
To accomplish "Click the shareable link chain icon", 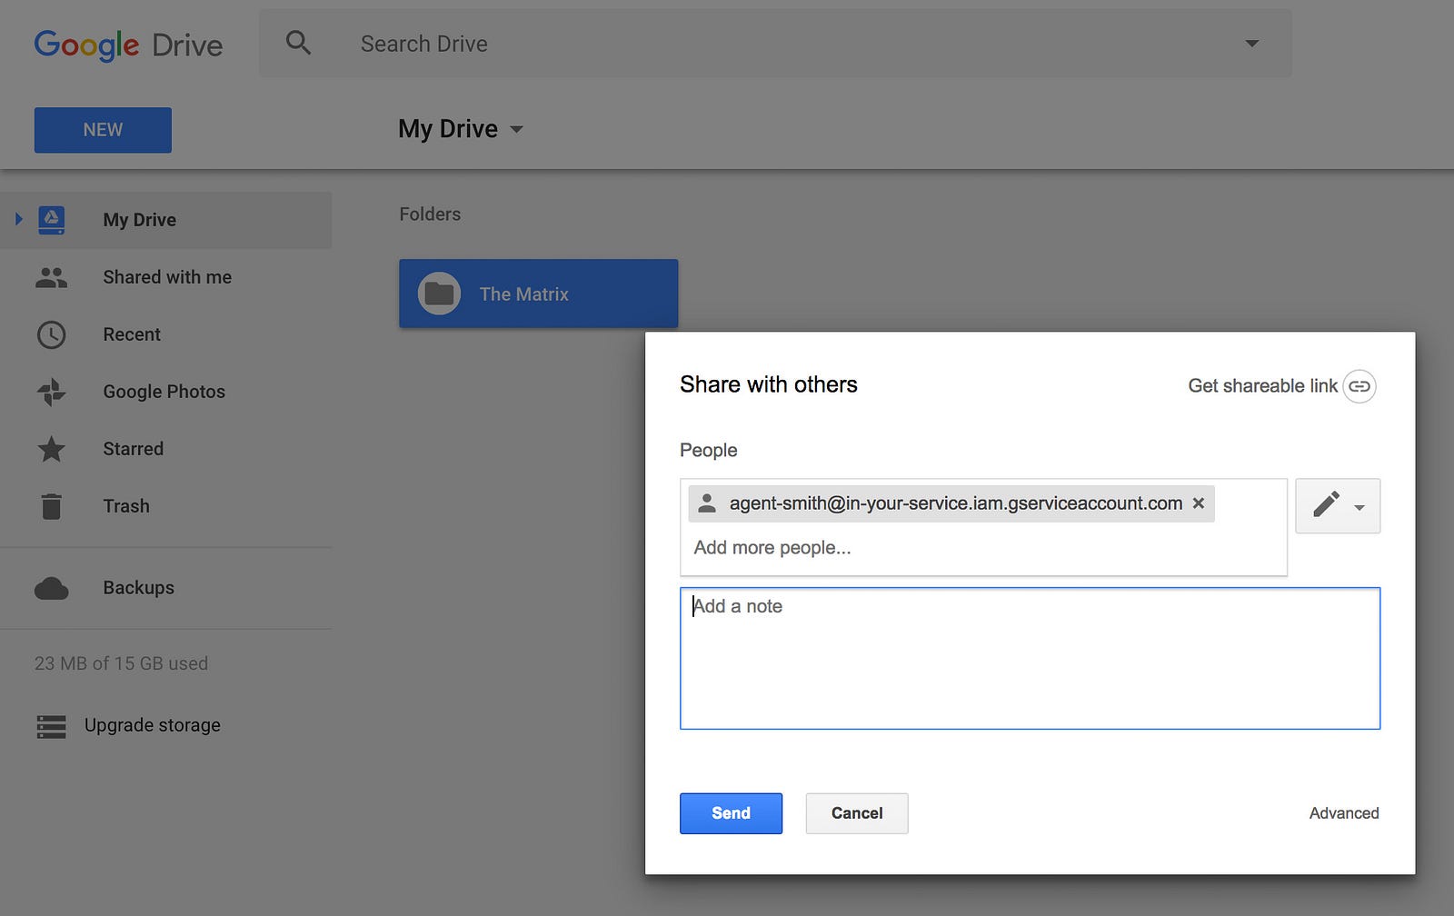I will (1359, 386).
